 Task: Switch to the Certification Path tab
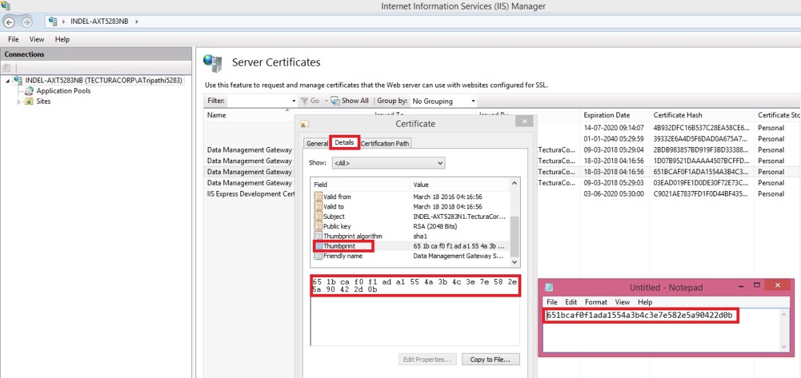point(385,144)
